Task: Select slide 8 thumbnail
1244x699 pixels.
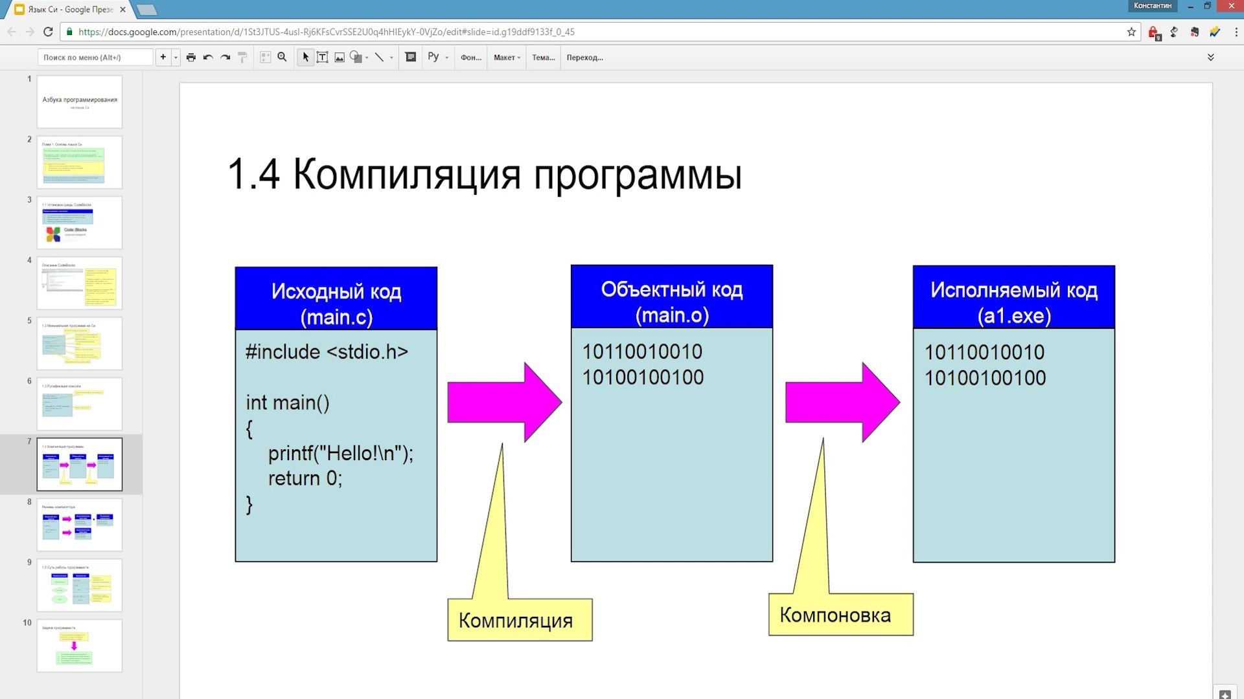Action: click(80, 525)
